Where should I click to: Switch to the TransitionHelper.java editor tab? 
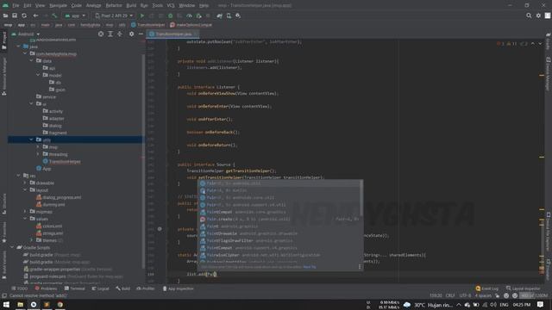173,34
